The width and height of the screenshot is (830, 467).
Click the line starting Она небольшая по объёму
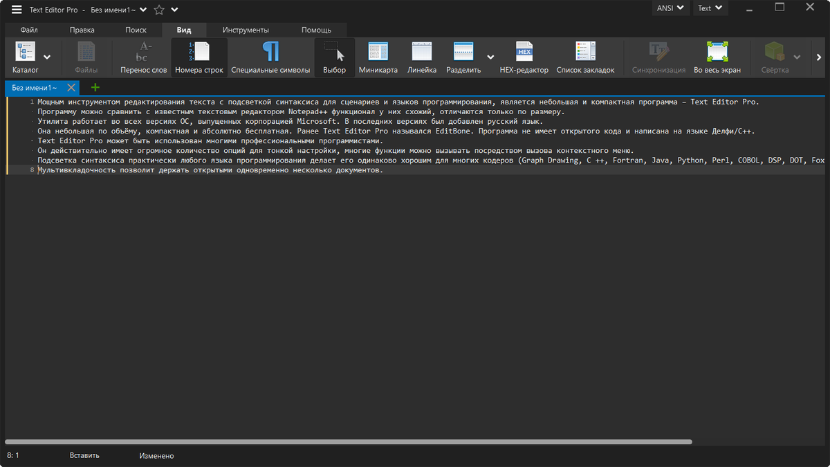pyautogui.click(x=396, y=131)
